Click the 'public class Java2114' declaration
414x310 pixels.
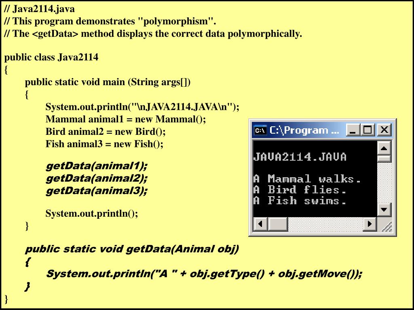click(x=51, y=57)
